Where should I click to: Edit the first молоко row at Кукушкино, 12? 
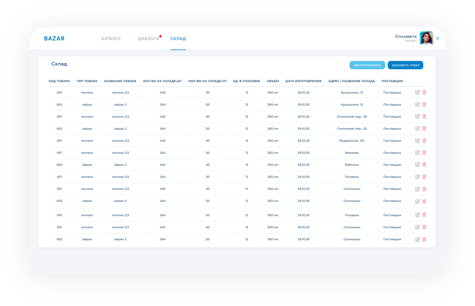(417, 92)
